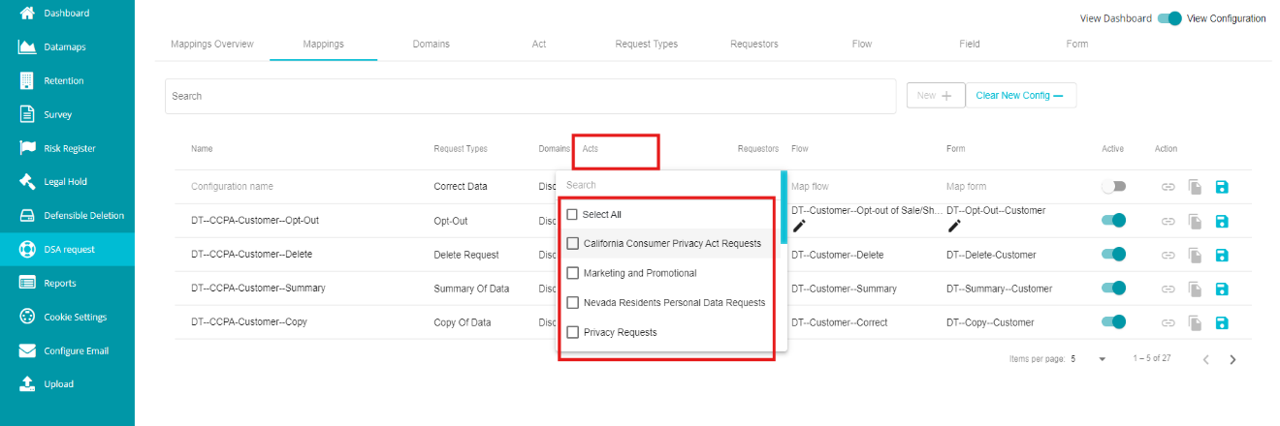Save the DT--CCPA-Customer--Opt-Out row
This screenshot has width=1280, height=426.
1221,222
